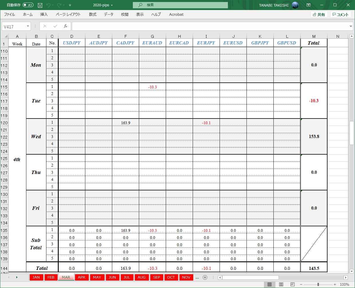Expand the formula bar chevron
Screen dimensions: 355x288
pos(351,26)
